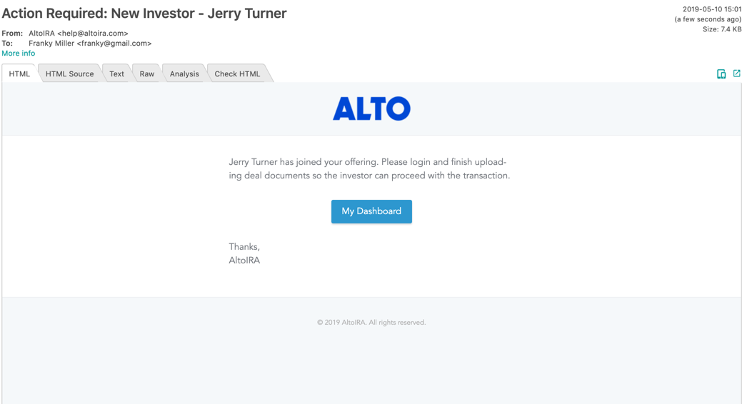Go to the Check HTML tab
This screenshot has width=742, height=404.
pyautogui.click(x=237, y=74)
